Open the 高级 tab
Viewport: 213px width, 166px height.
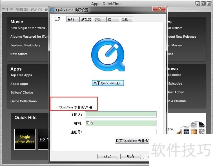(x=126, y=19)
